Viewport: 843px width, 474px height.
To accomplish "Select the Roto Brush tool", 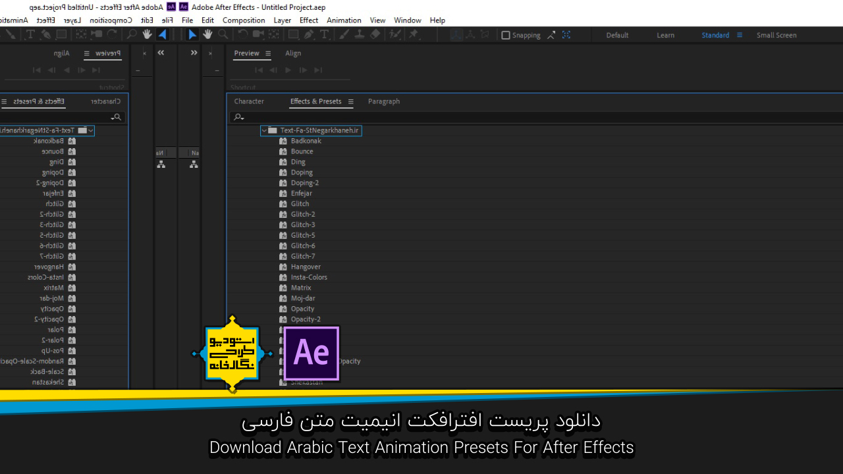I will pos(394,34).
